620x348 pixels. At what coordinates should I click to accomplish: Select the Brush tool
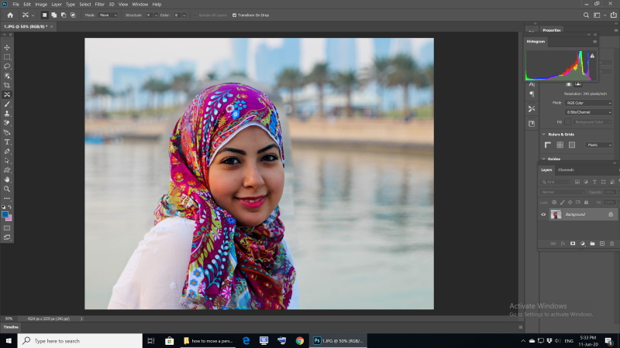[x=7, y=104]
